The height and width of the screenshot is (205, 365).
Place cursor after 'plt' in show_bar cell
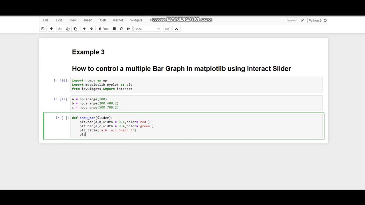[86, 134]
